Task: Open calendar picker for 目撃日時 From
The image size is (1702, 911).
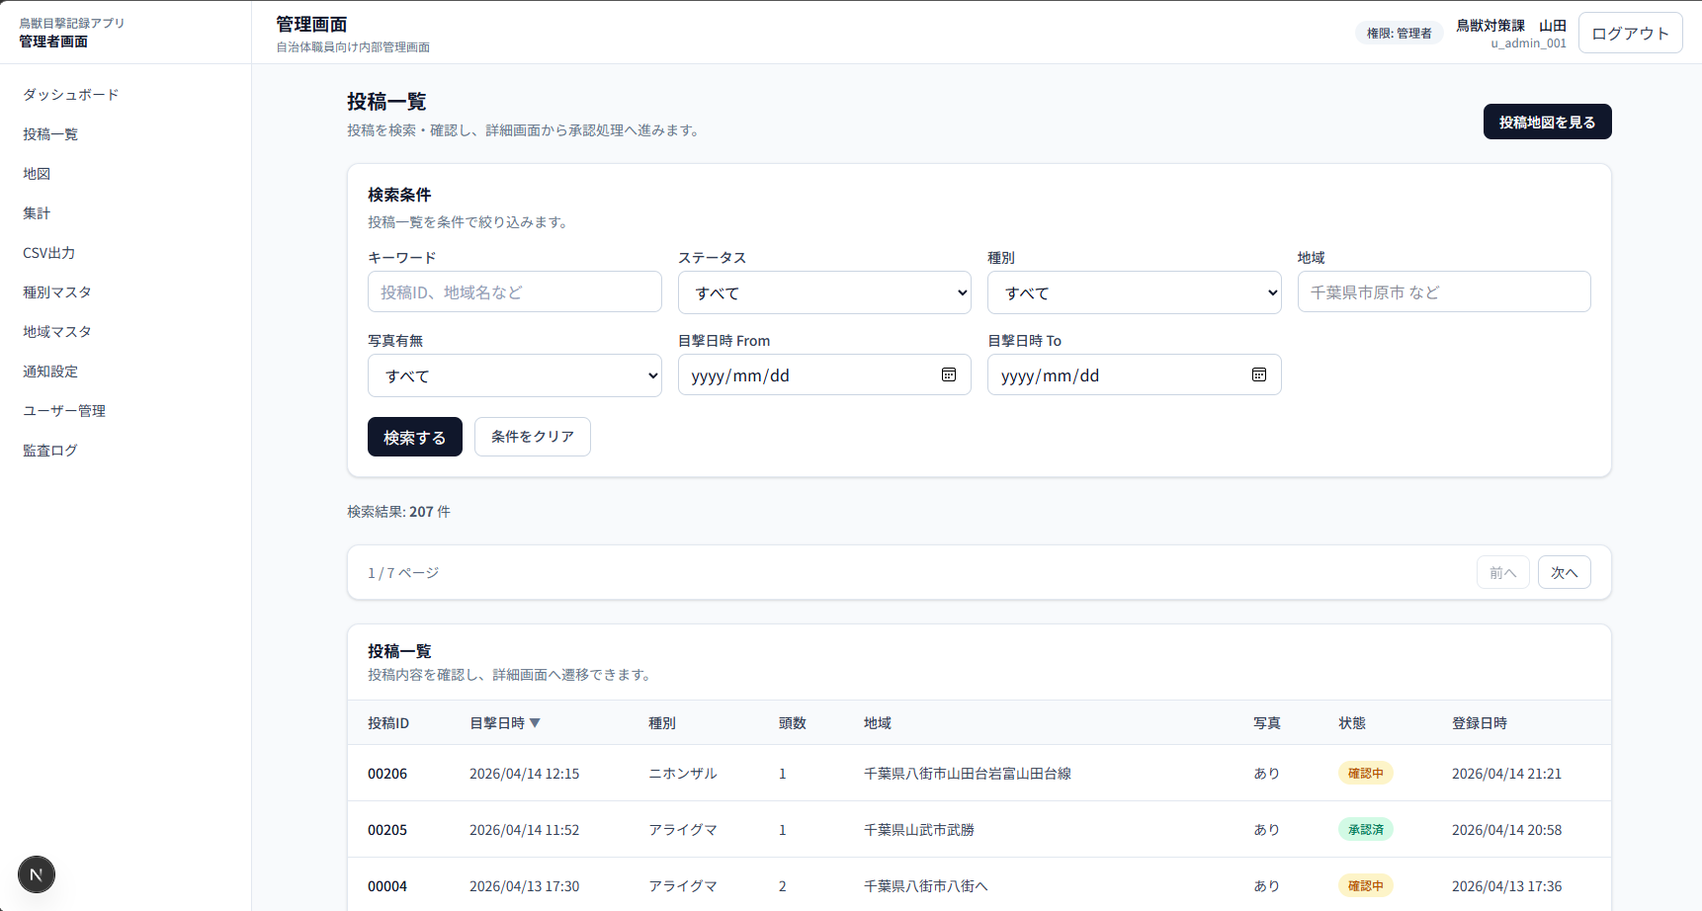Action: [948, 375]
